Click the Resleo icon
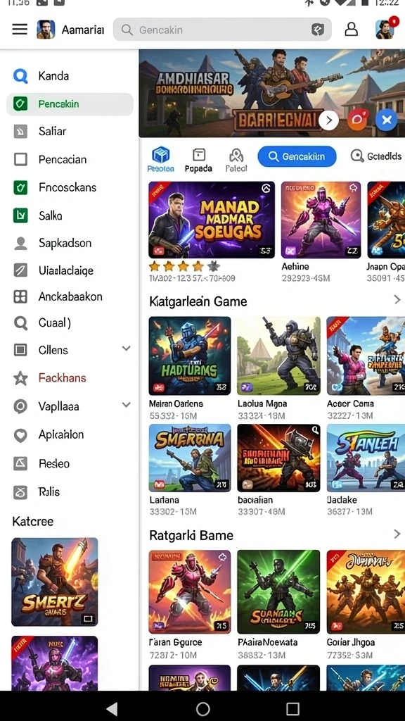This screenshot has width=405, height=721. 20,463
